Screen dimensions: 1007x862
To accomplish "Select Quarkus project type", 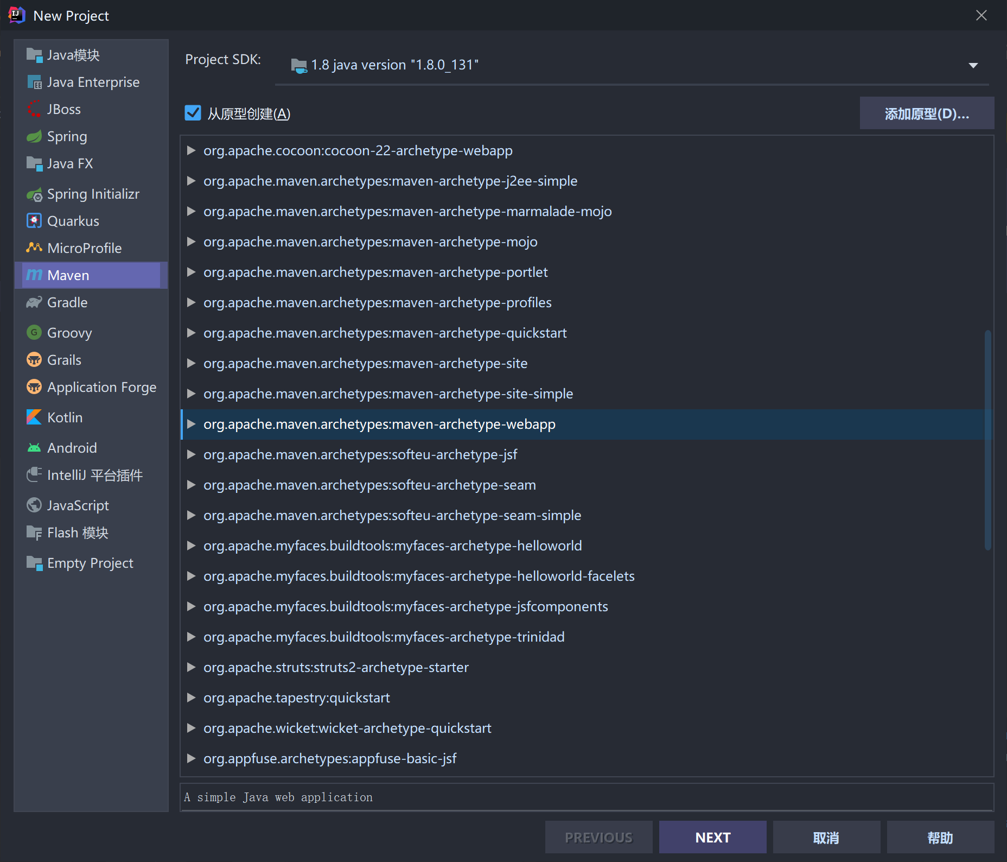I will pyautogui.click(x=91, y=221).
